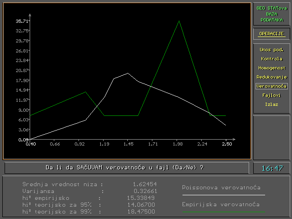
Task: Click the Srednja vrednost niza value 1.62454
Action: [145, 183]
